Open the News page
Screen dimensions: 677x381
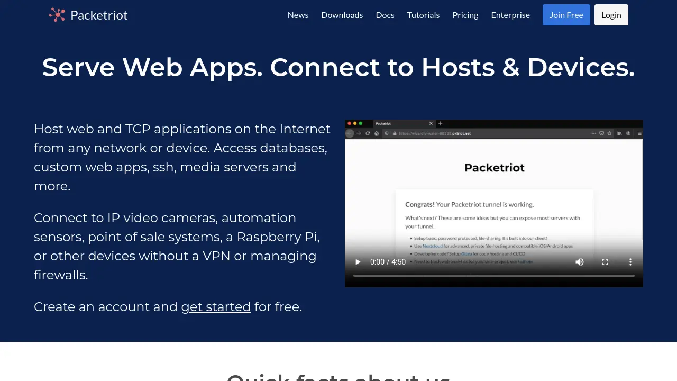pyautogui.click(x=298, y=15)
